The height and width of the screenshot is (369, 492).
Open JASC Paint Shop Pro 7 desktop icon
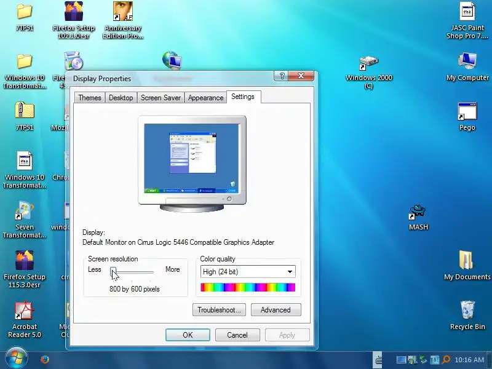467,11
